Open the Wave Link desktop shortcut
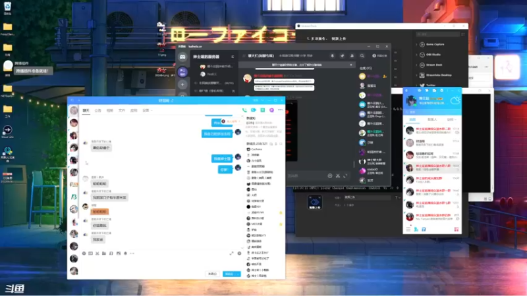527x296 pixels. click(x=7, y=132)
